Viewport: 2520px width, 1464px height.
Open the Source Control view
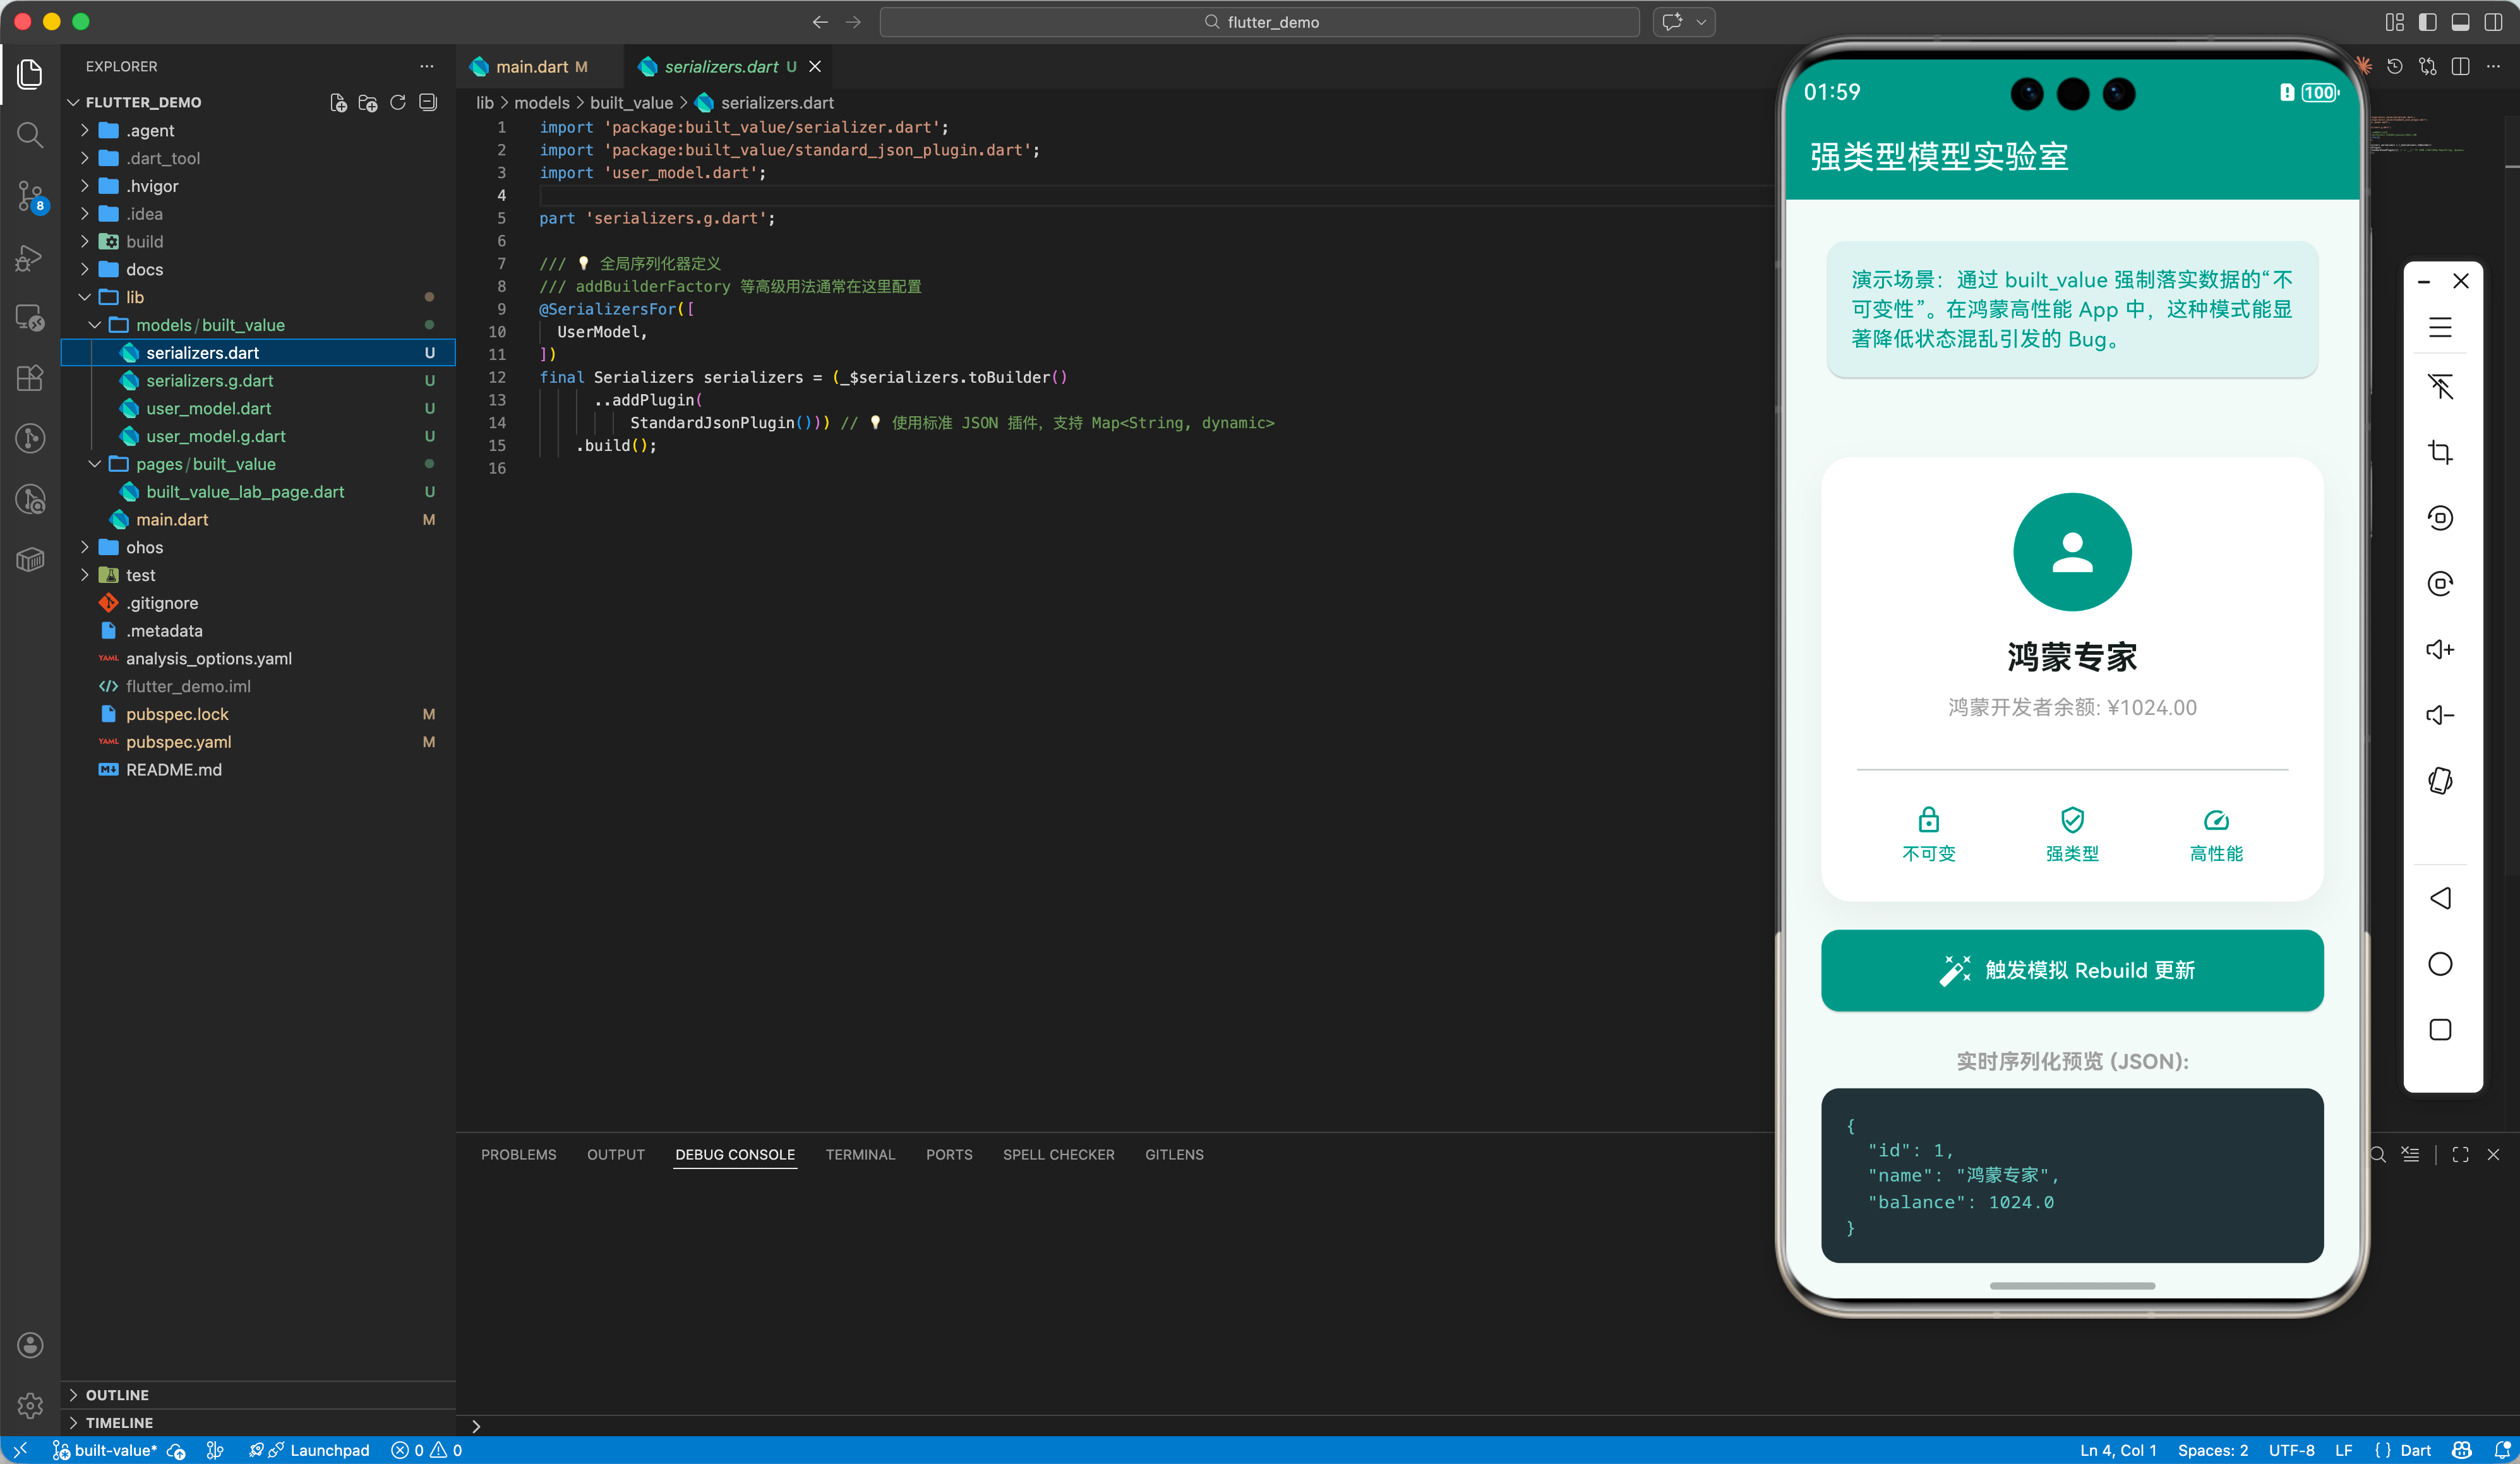[x=30, y=195]
